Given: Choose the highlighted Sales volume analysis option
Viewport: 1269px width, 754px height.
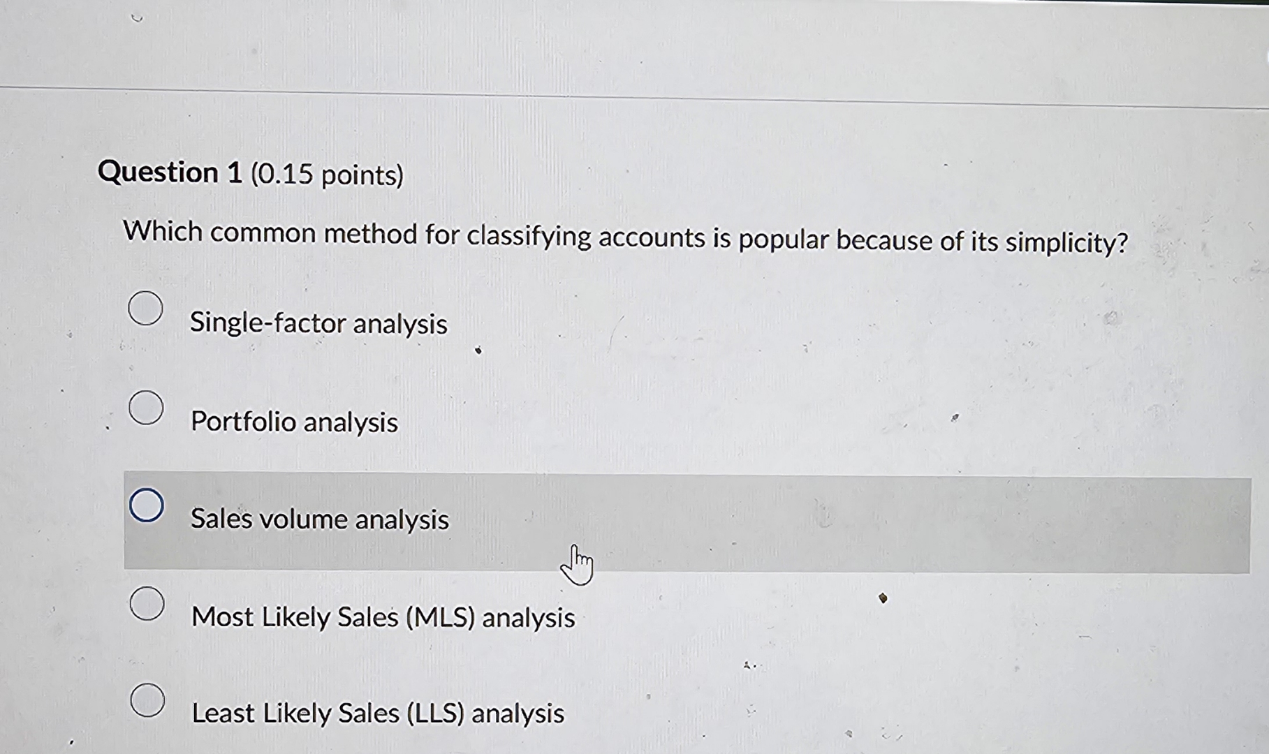Looking at the screenshot, I should click(320, 519).
